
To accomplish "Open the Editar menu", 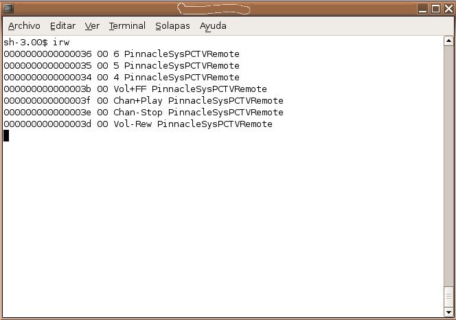I will point(62,26).
